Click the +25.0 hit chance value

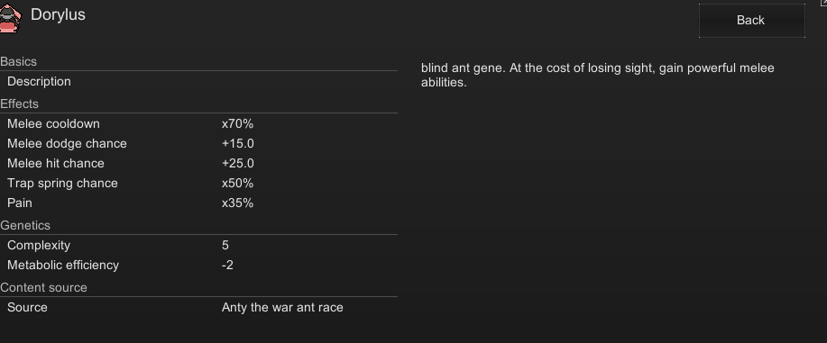pyautogui.click(x=238, y=163)
